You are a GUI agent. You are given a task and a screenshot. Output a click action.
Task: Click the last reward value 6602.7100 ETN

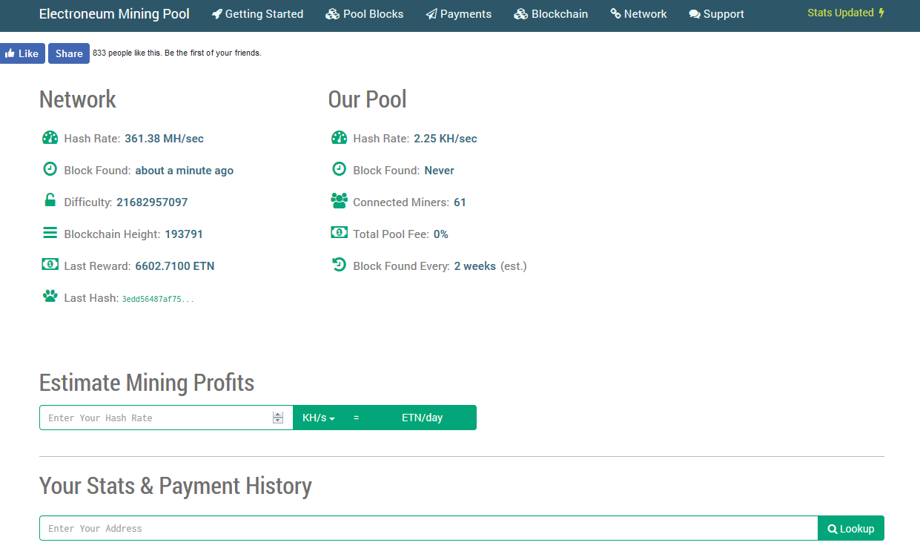click(175, 266)
